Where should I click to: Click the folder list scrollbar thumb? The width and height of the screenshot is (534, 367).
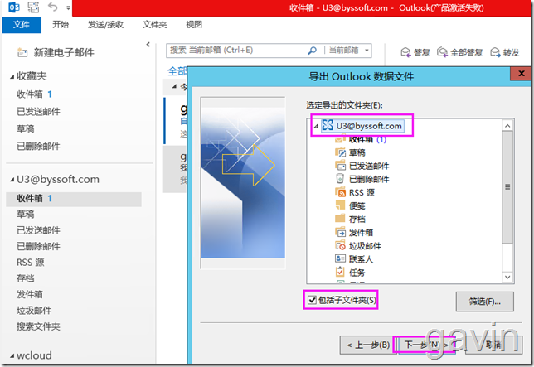(x=507, y=186)
